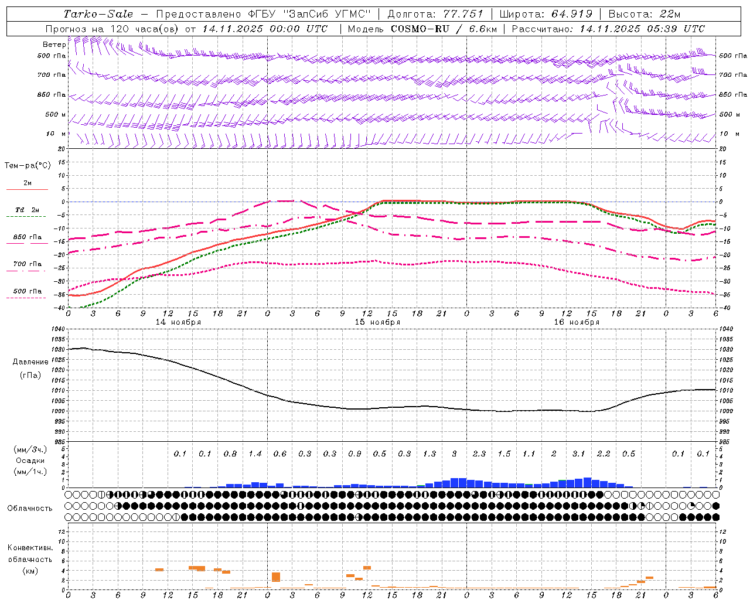The width and height of the screenshot is (750, 600).
Task: Select the longitude text Долгота: 77.751
Action: [x=435, y=14]
